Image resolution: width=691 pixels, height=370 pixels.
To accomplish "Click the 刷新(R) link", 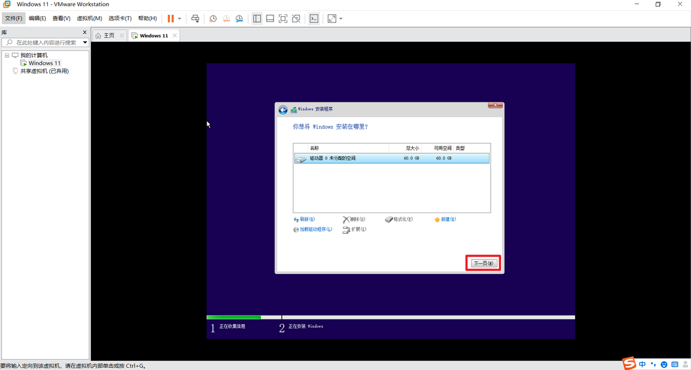I will 304,219.
